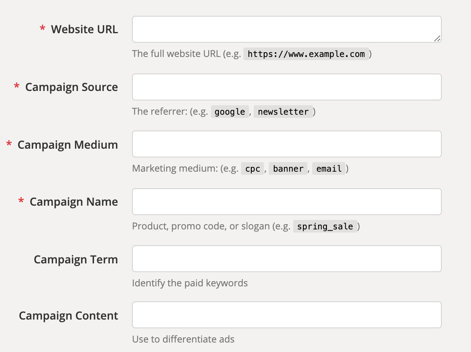Click the Website URL text area
Viewport: 471px width, 352px height.
(x=286, y=29)
